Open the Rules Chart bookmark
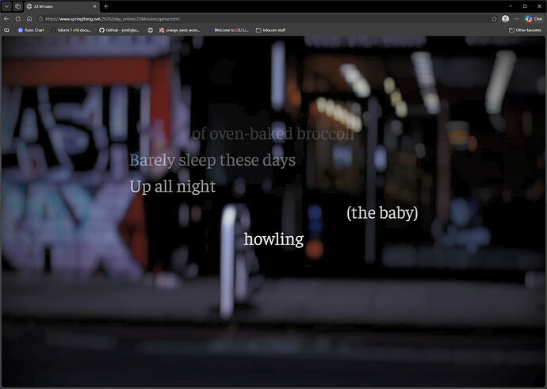This screenshot has width=547, height=389. click(x=31, y=29)
